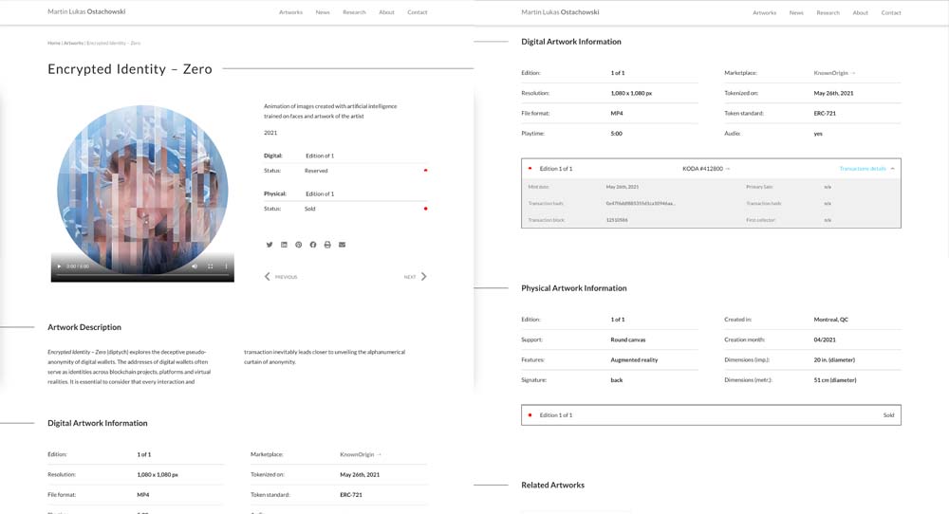Click the 20 in. (diameter) value
The height and width of the screenshot is (514, 949).
[834, 359]
